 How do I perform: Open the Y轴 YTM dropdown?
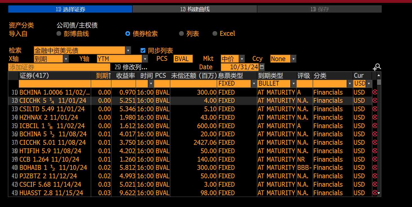point(145,59)
